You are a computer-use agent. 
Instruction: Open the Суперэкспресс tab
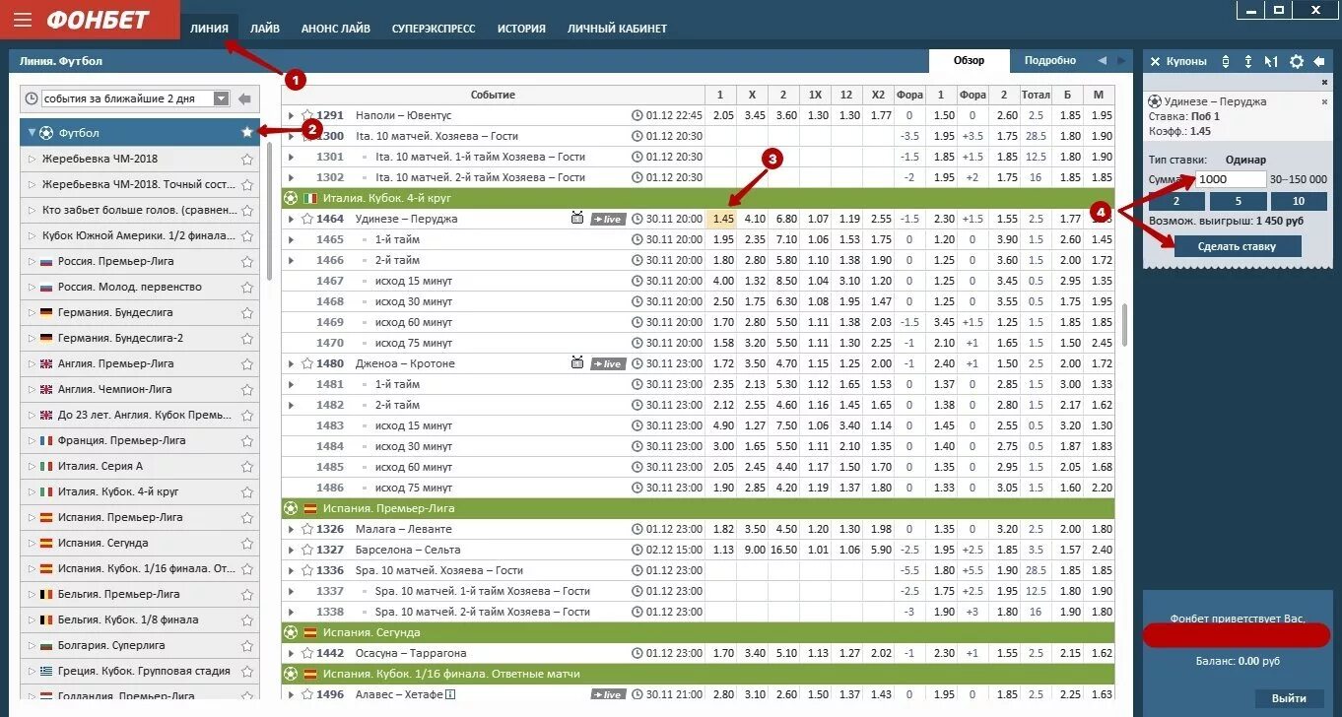click(x=434, y=29)
